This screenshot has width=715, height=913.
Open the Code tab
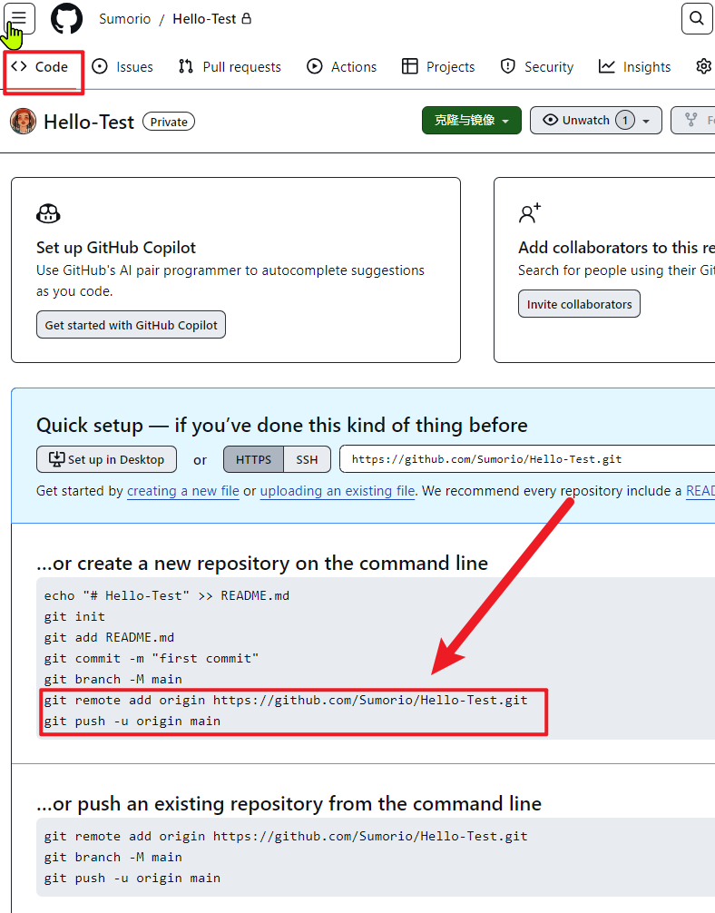[40, 67]
